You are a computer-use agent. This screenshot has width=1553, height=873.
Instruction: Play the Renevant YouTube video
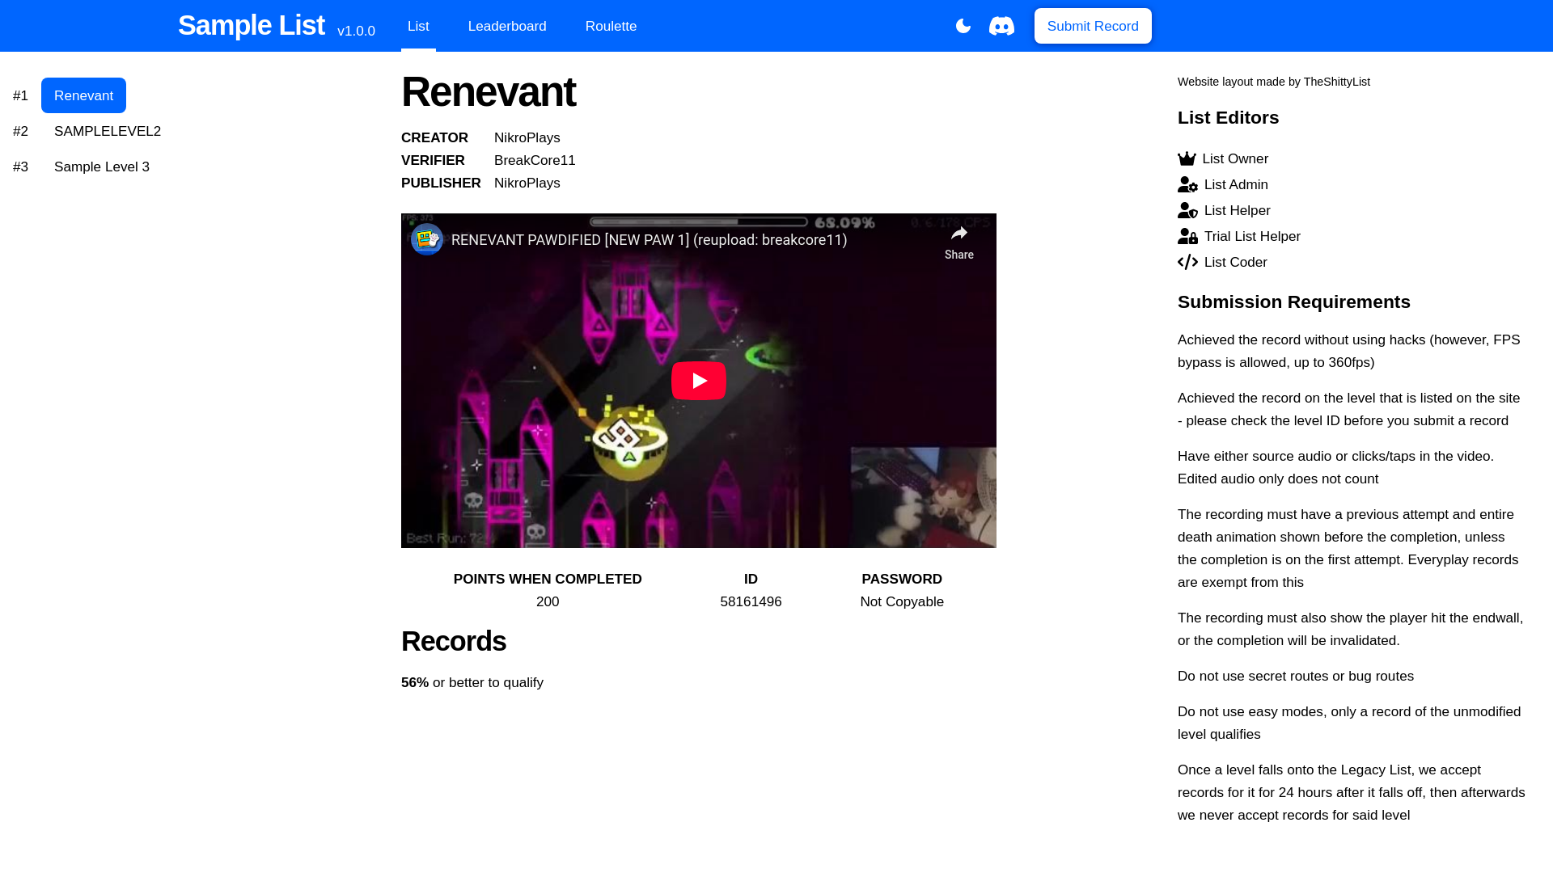pyautogui.click(x=699, y=381)
